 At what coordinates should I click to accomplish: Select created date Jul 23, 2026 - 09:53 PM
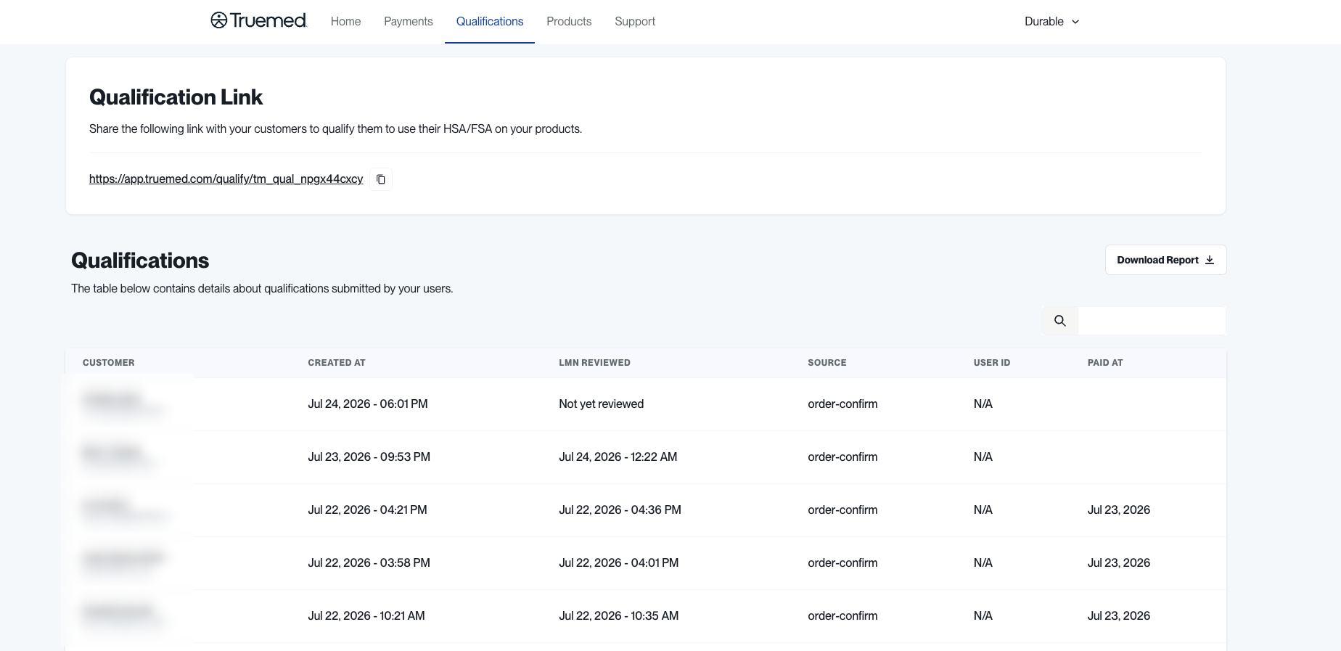pyautogui.click(x=369, y=457)
